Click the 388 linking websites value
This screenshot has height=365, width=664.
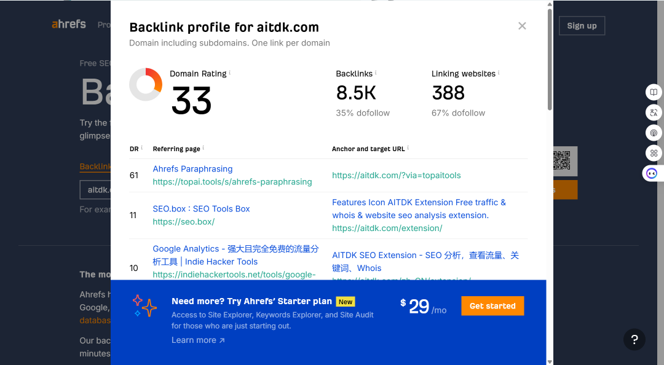coord(448,93)
